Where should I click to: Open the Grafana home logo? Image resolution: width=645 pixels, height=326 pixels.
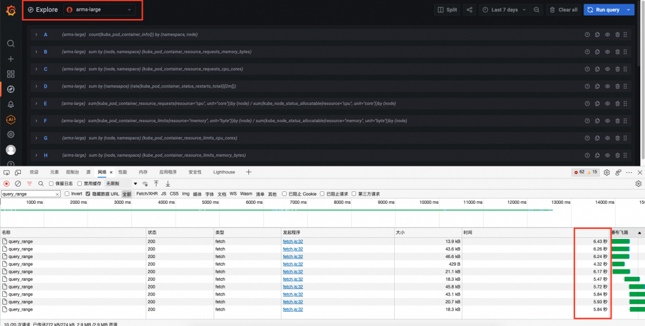[x=11, y=10]
